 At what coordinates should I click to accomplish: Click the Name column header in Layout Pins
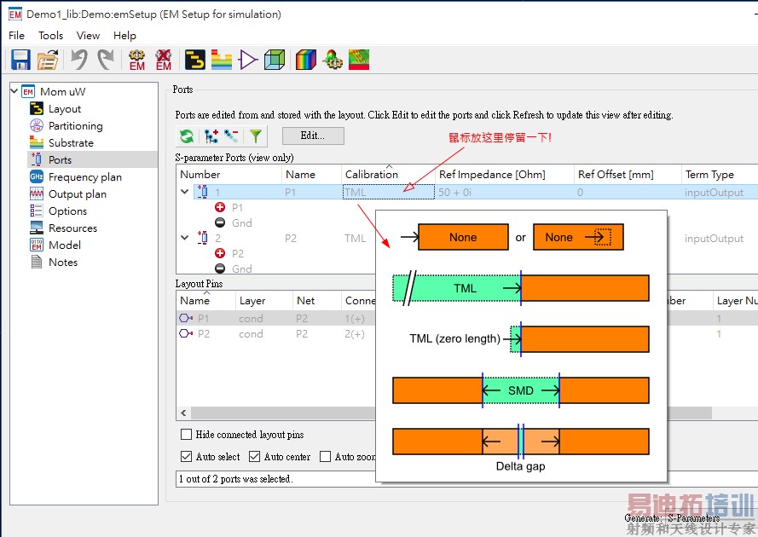(205, 301)
